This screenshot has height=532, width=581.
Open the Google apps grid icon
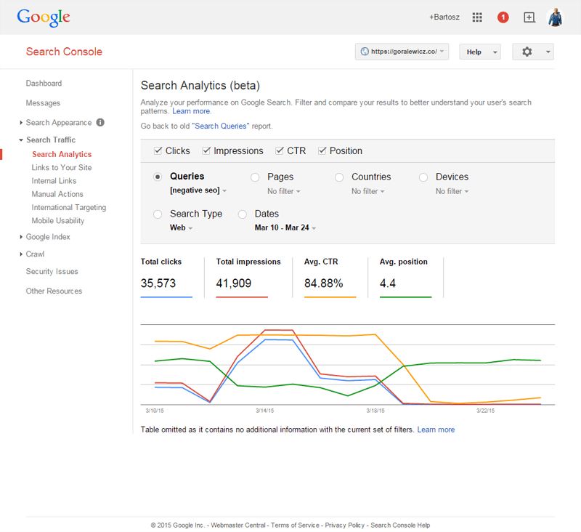477,17
